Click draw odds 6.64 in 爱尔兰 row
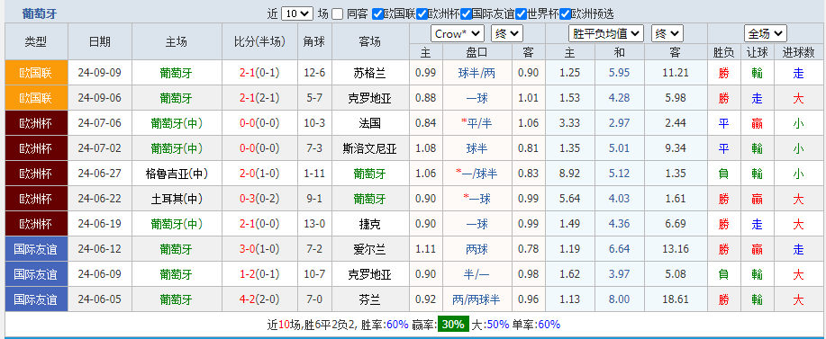The image size is (826, 339). [x=620, y=249]
